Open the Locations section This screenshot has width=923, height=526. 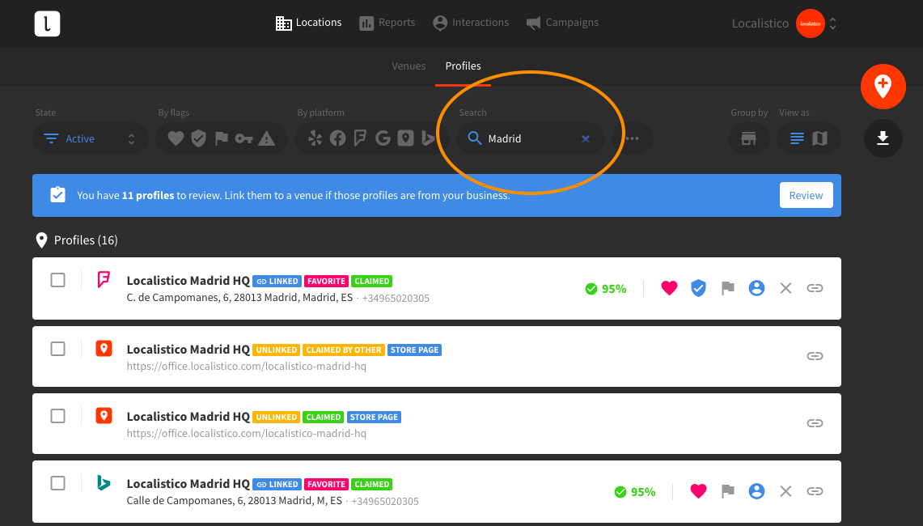coord(308,23)
